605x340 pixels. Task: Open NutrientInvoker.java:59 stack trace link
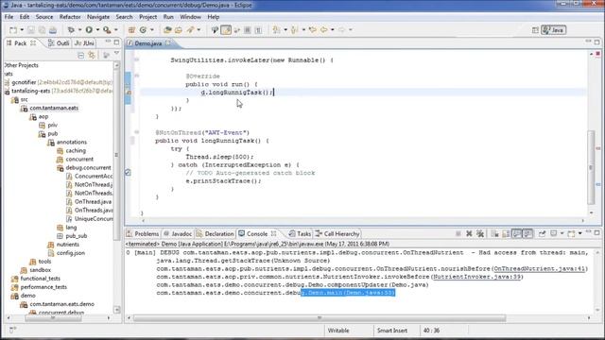click(476, 277)
